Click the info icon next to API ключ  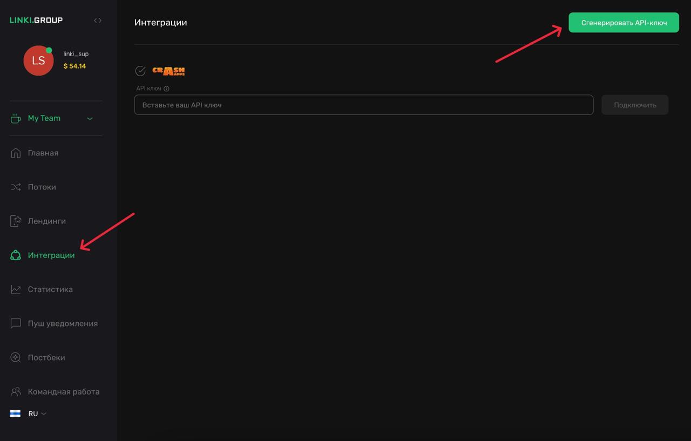click(166, 89)
